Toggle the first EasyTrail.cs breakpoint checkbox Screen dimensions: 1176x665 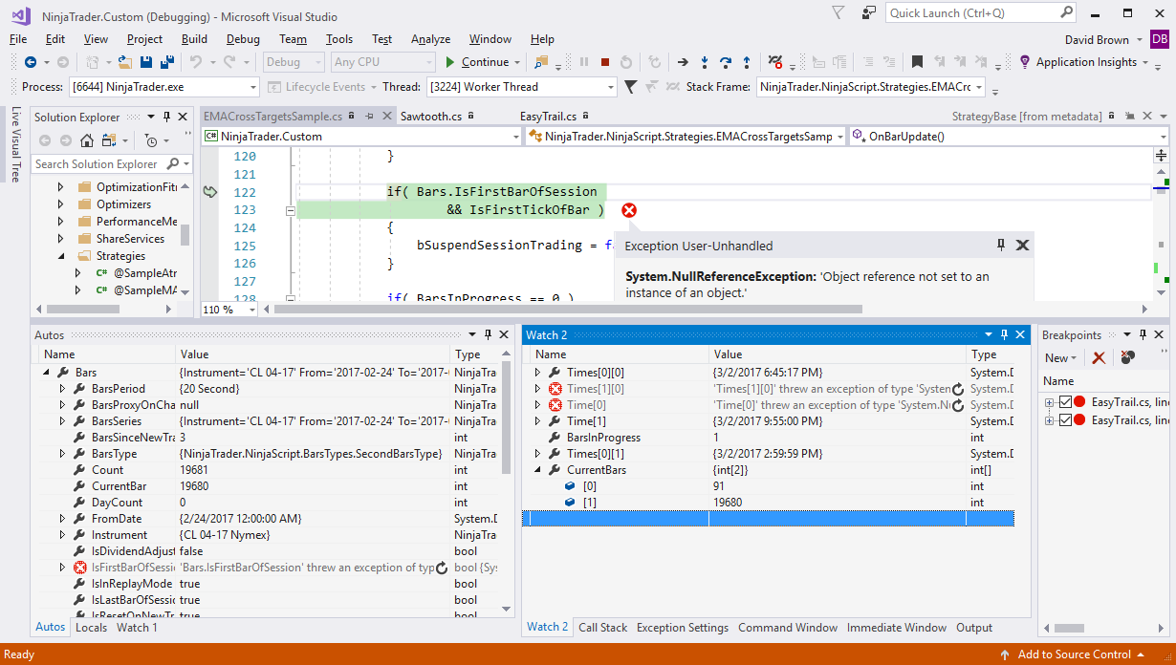click(x=1065, y=402)
